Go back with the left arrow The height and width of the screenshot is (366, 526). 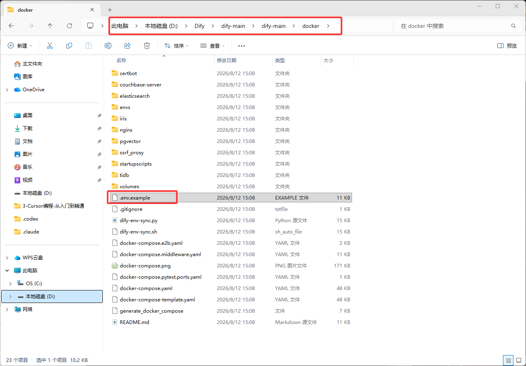(11, 26)
